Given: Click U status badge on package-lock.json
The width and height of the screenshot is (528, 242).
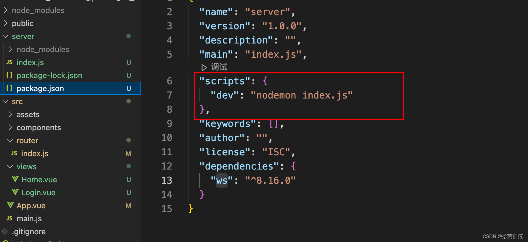Looking at the screenshot, I should coord(129,75).
